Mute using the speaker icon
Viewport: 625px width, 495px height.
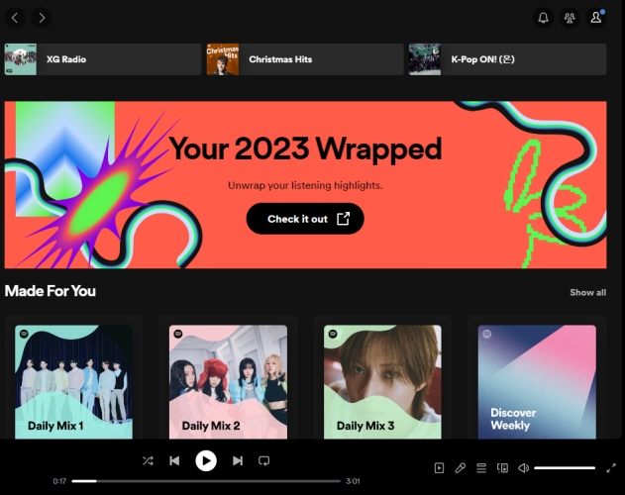[x=523, y=468]
